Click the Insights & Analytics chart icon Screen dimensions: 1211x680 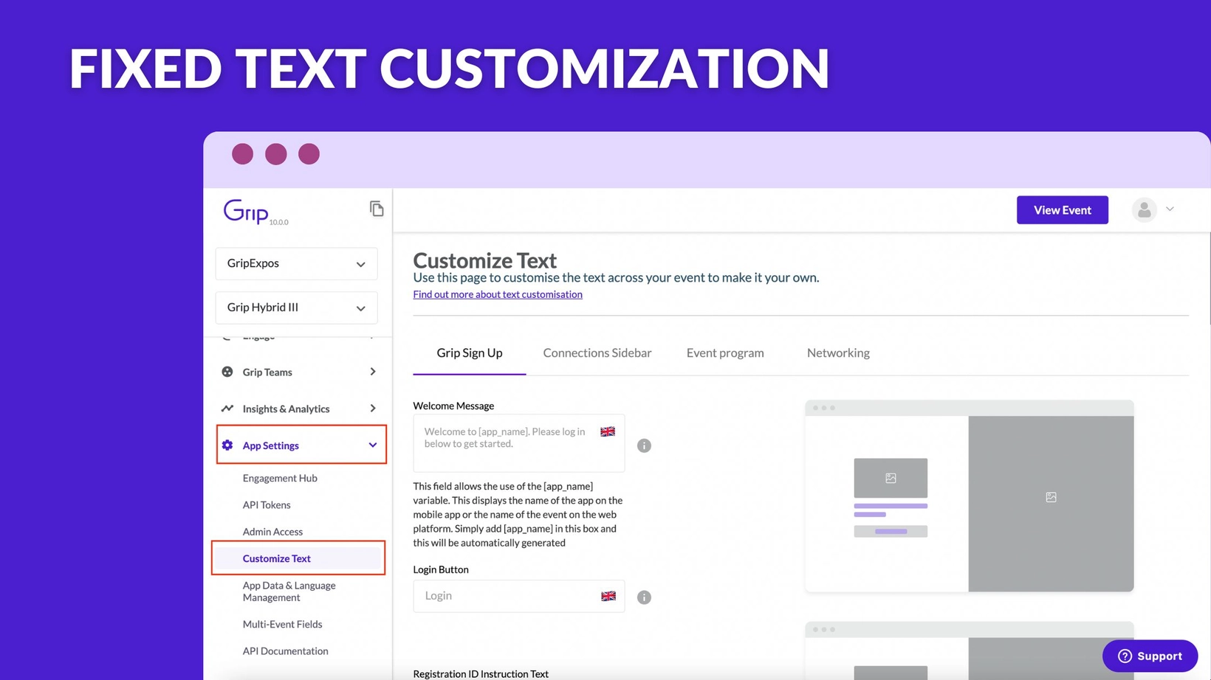click(227, 409)
